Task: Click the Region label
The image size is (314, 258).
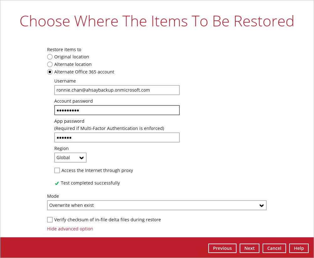Action: pyautogui.click(x=61, y=148)
